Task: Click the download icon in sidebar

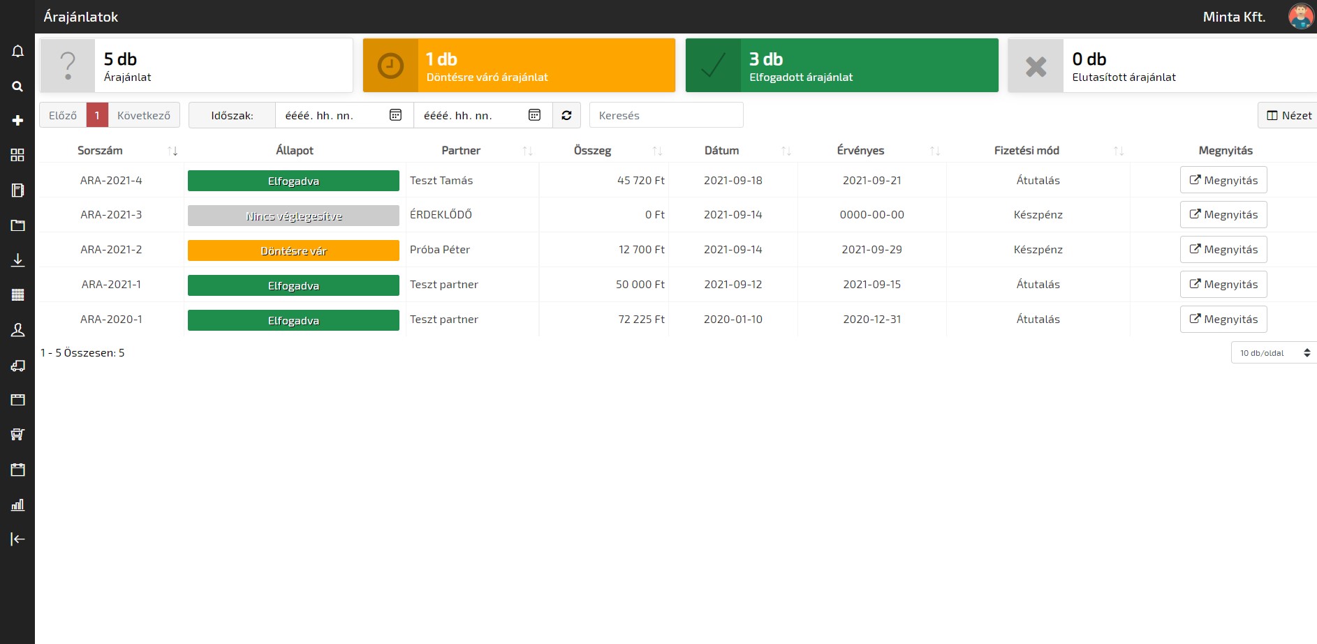Action: tap(17, 260)
